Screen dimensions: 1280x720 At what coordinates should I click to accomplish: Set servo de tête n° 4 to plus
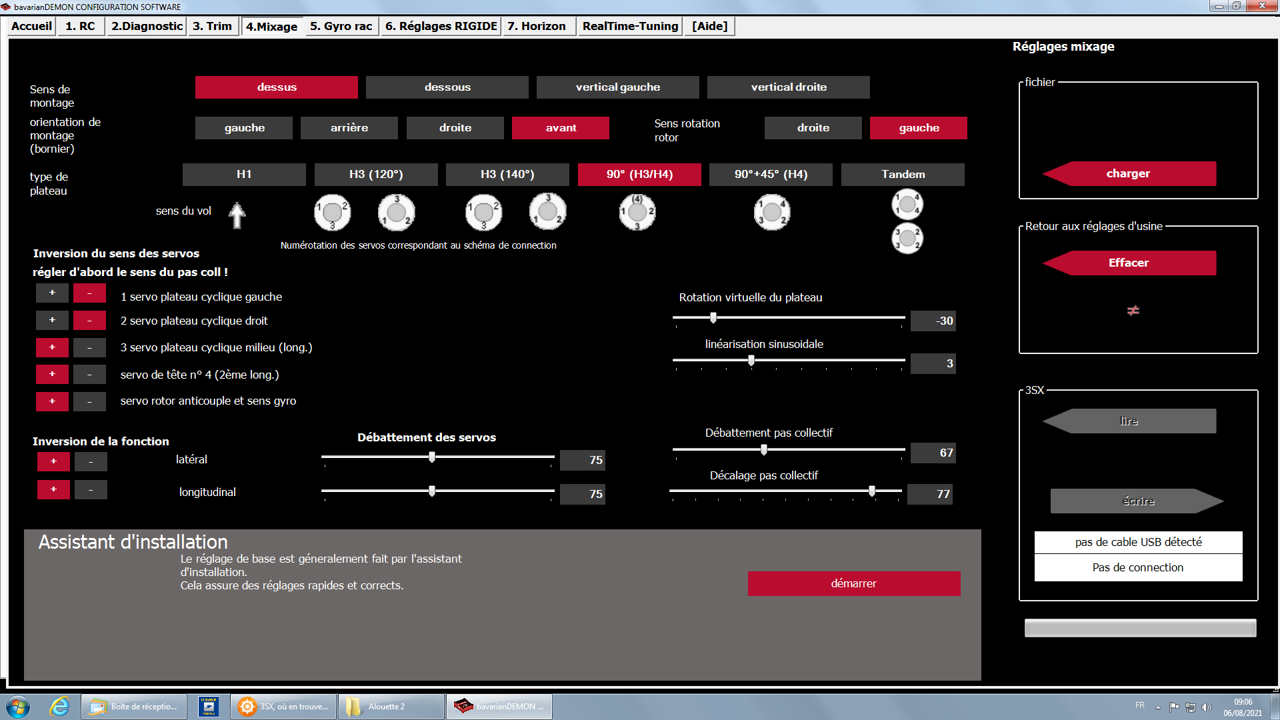click(x=52, y=374)
